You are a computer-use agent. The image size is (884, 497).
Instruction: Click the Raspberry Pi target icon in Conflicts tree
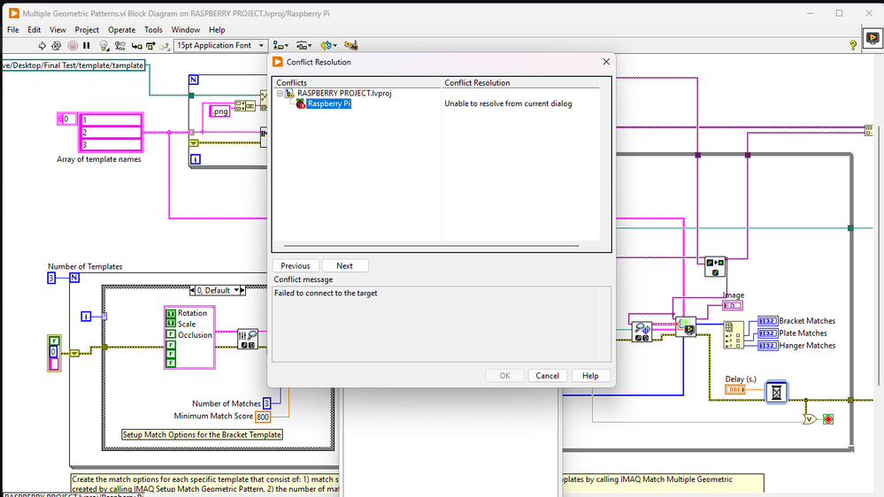300,103
